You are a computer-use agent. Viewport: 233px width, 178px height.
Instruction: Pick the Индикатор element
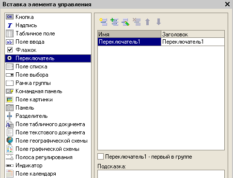point(48,165)
